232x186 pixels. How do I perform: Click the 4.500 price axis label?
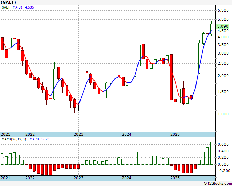point(223,31)
